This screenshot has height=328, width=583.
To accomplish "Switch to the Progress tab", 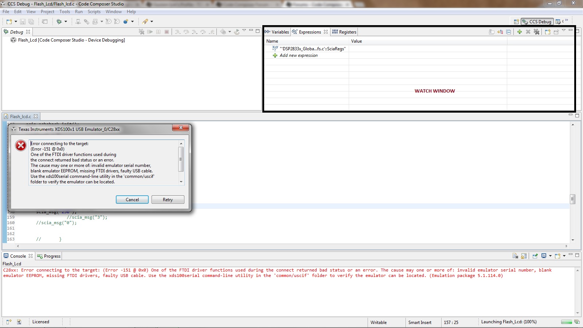I will pos(49,256).
